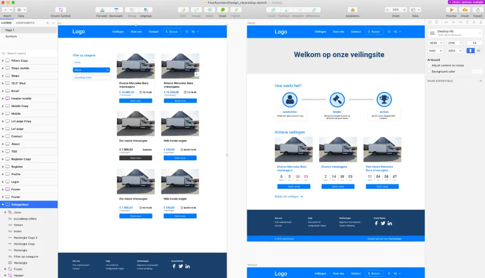Zoom in with the plus button

pyautogui.click(x=404, y=10)
